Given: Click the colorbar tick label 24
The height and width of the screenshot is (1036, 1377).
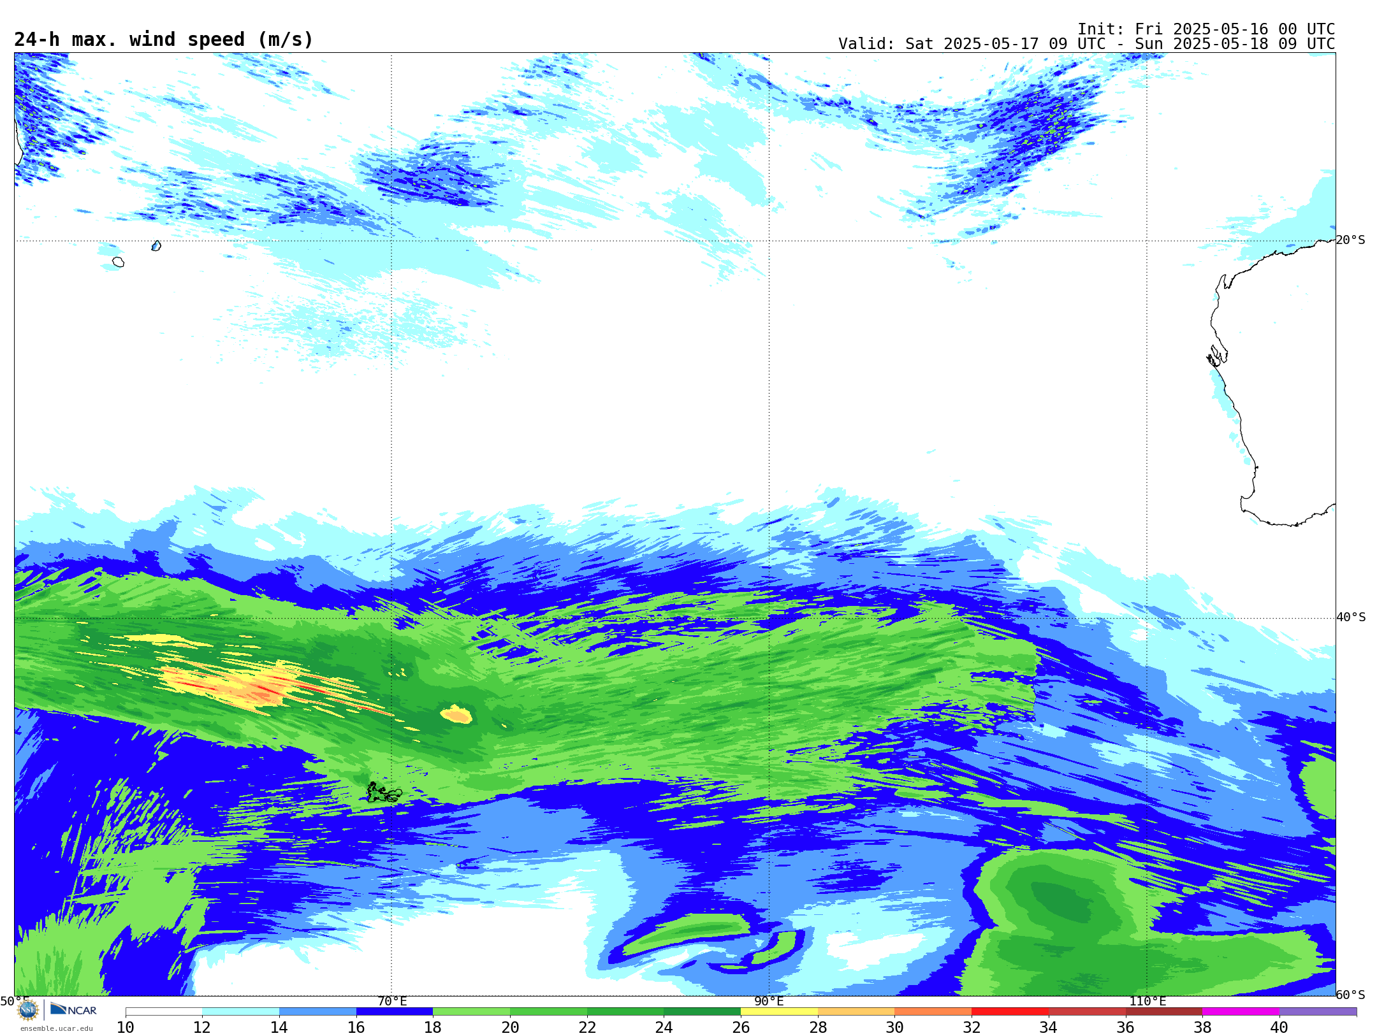Looking at the screenshot, I should (x=664, y=1027).
